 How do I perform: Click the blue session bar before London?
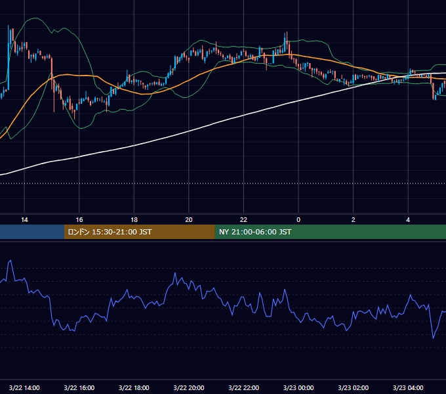click(32, 232)
